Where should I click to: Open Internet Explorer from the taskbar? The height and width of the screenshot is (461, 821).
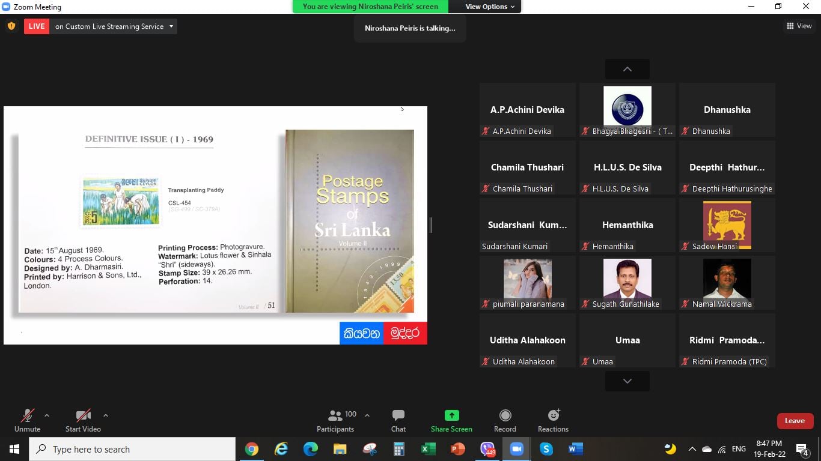tap(281, 449)
